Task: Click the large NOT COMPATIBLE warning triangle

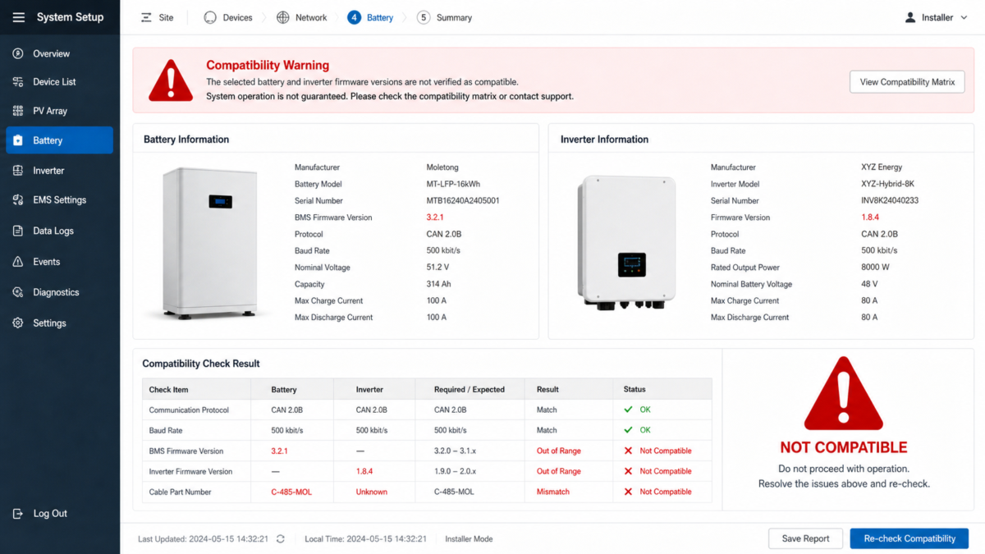Action: 843,395
